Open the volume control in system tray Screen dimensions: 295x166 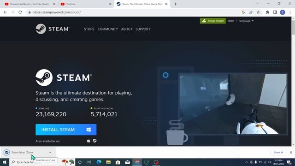point(269,162)
